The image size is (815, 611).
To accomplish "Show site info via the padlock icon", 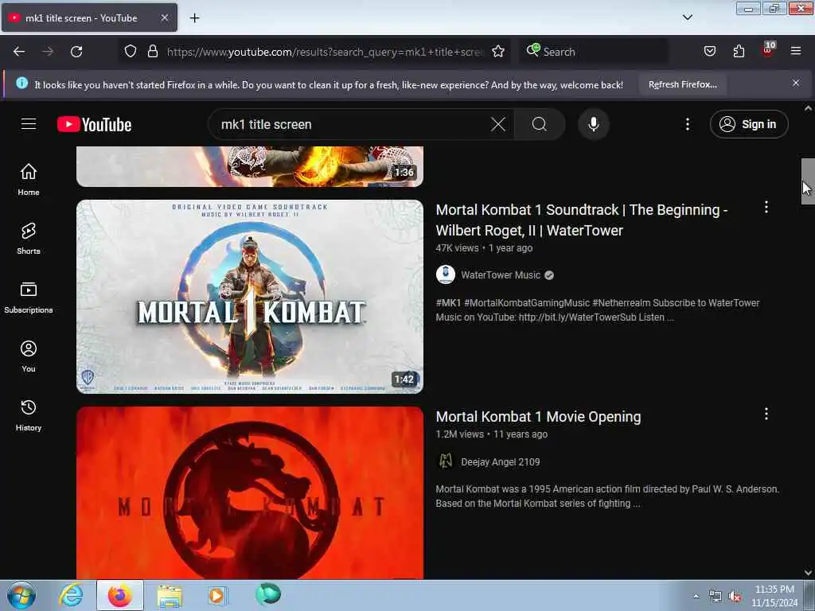I will [152, 52].
